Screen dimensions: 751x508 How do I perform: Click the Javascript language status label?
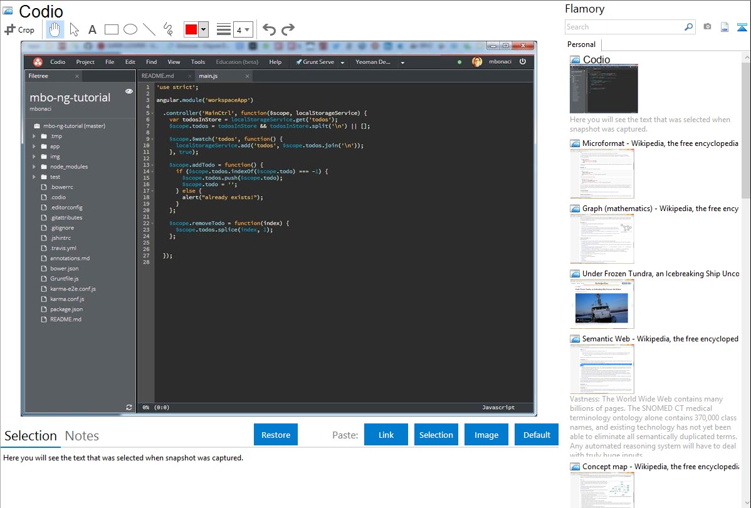(x=498, y=407)
